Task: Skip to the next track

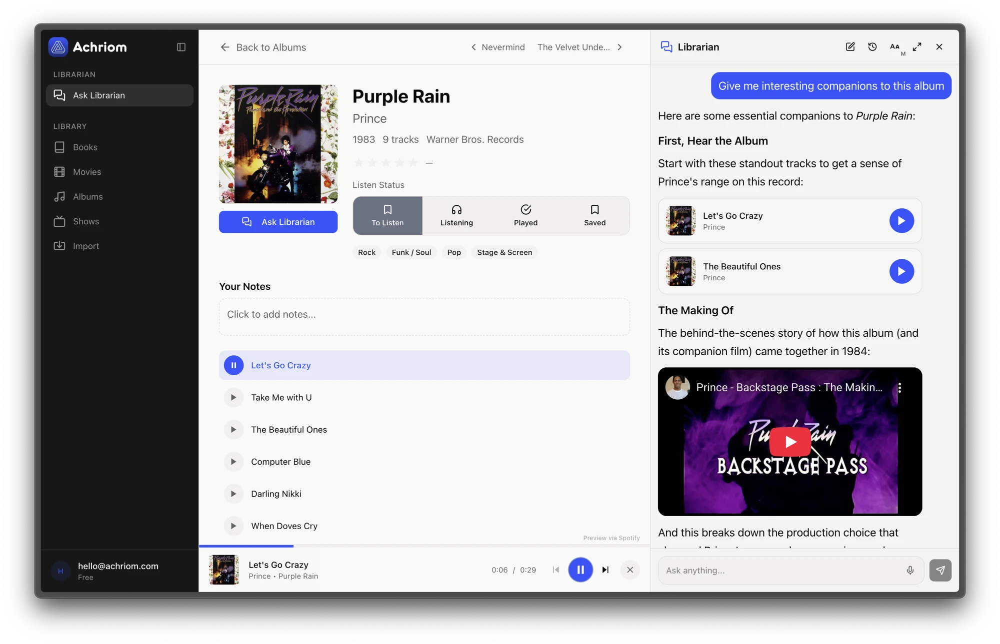Action: pos(605,570)
